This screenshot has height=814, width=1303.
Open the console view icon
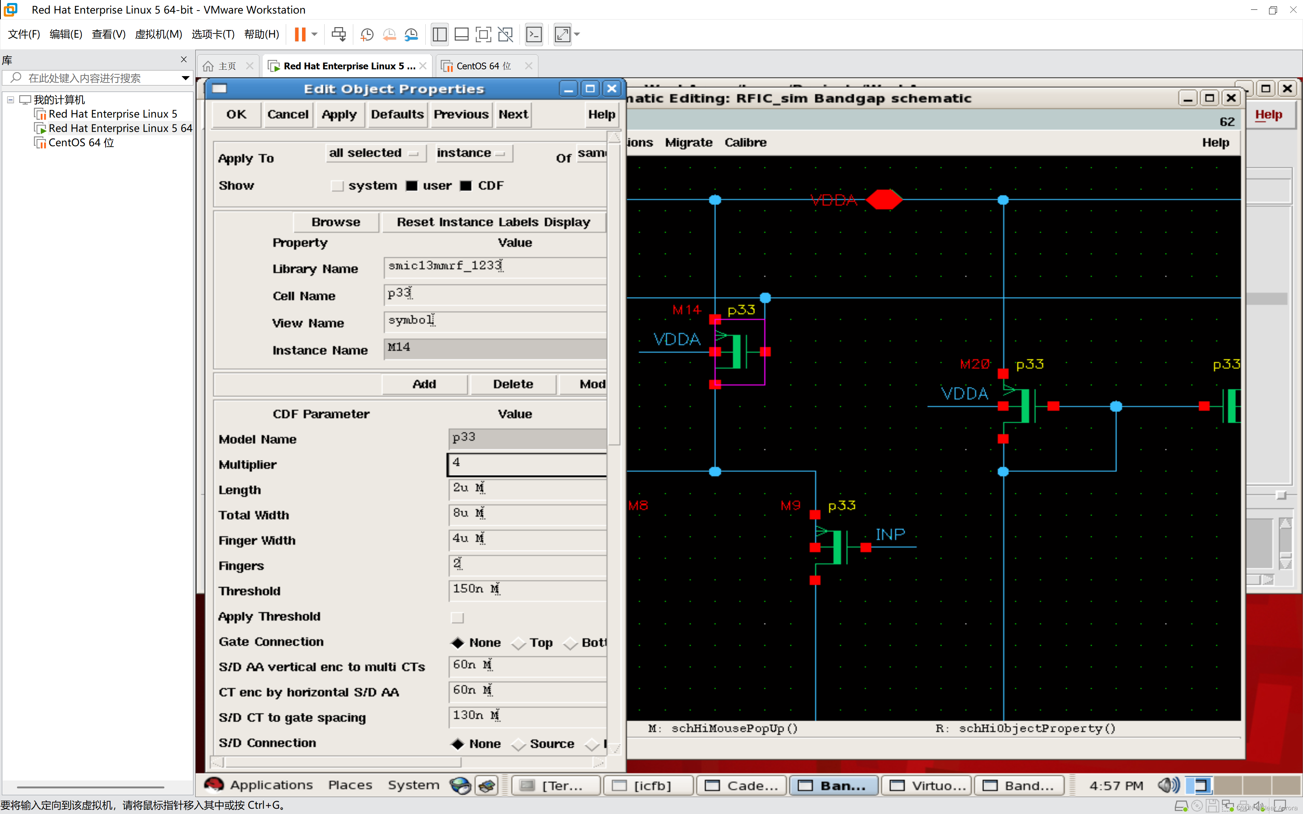(533, 34)
